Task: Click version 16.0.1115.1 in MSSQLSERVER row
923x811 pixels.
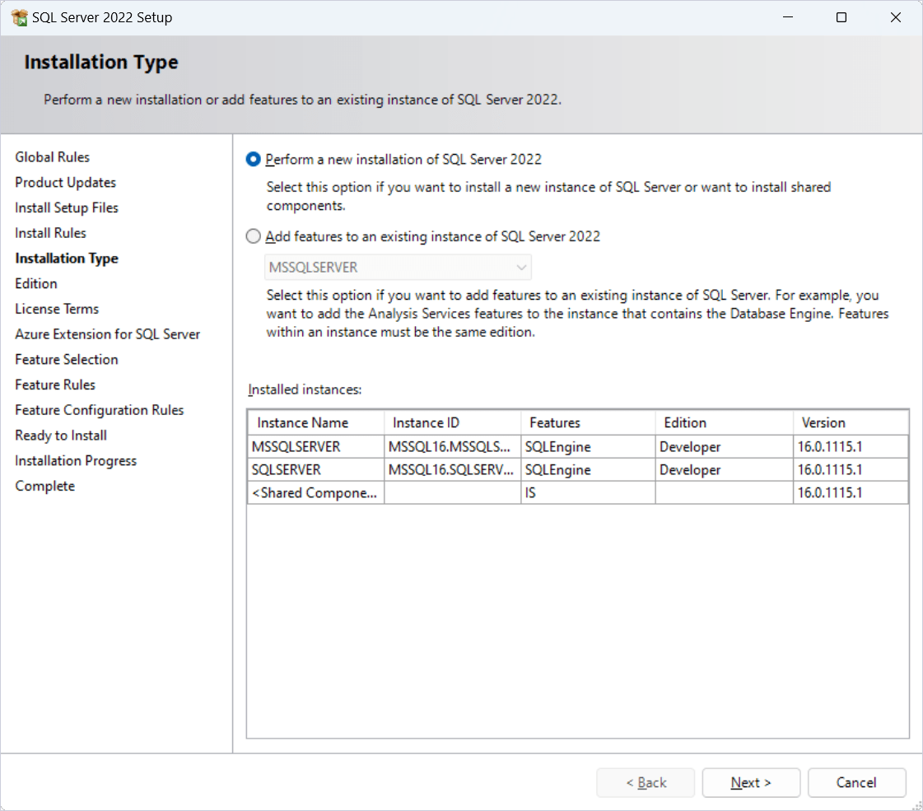Action: (x=851, y=447)
